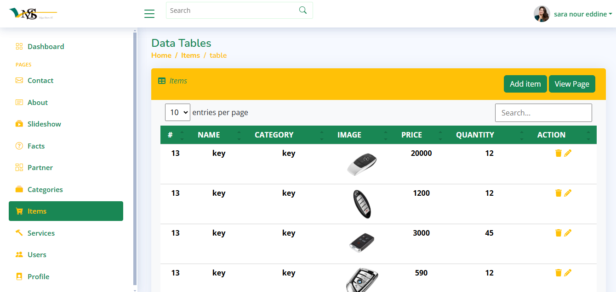Select Services in sidebar menu
This screenshot has width=616, height=292.
[x=41, y=233]
